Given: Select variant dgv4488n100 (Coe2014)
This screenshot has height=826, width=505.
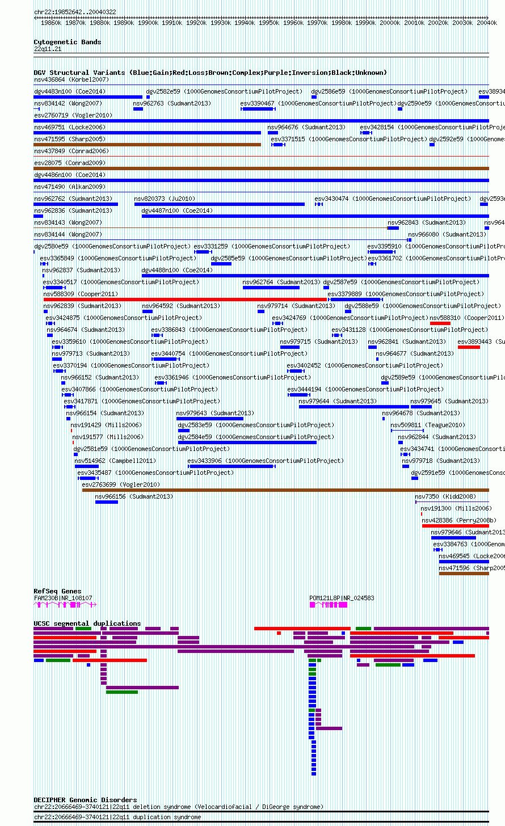Looking at the screenshot, I should (315, 276).
